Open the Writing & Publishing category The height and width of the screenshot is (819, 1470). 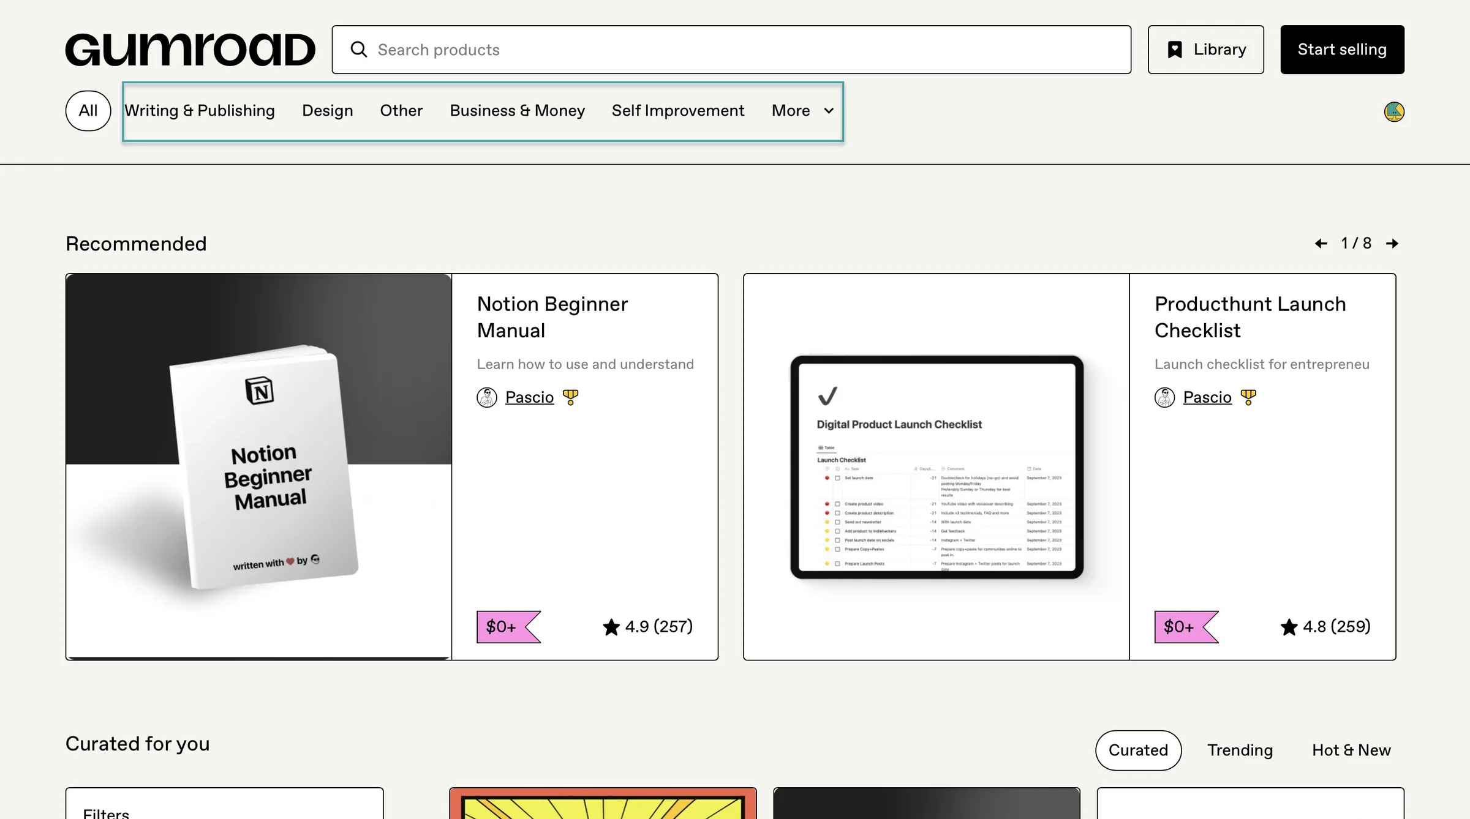(x=200, y=111)
